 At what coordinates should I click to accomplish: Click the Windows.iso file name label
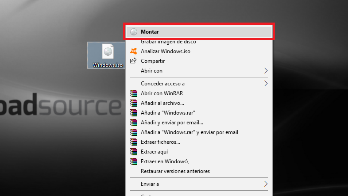click(x=108, y=65)
